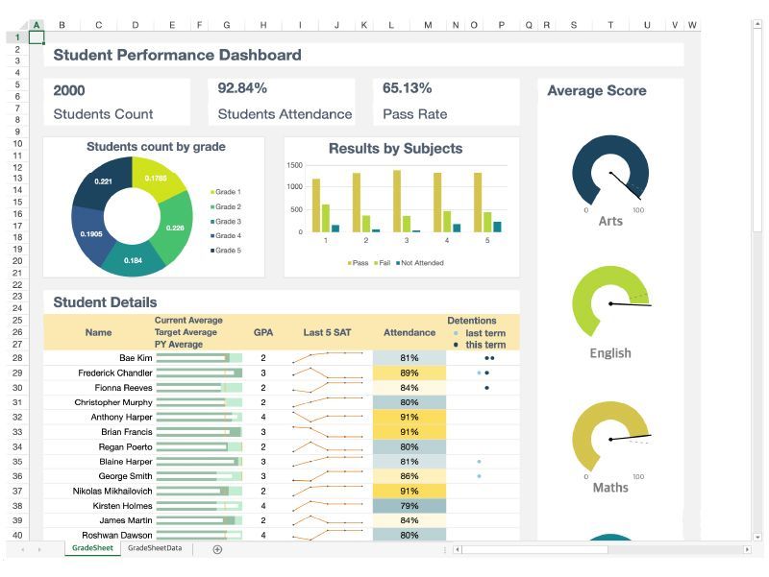
Task: Click the horizontal scrollbar right arrow
Action: click(x=747, y=549)
